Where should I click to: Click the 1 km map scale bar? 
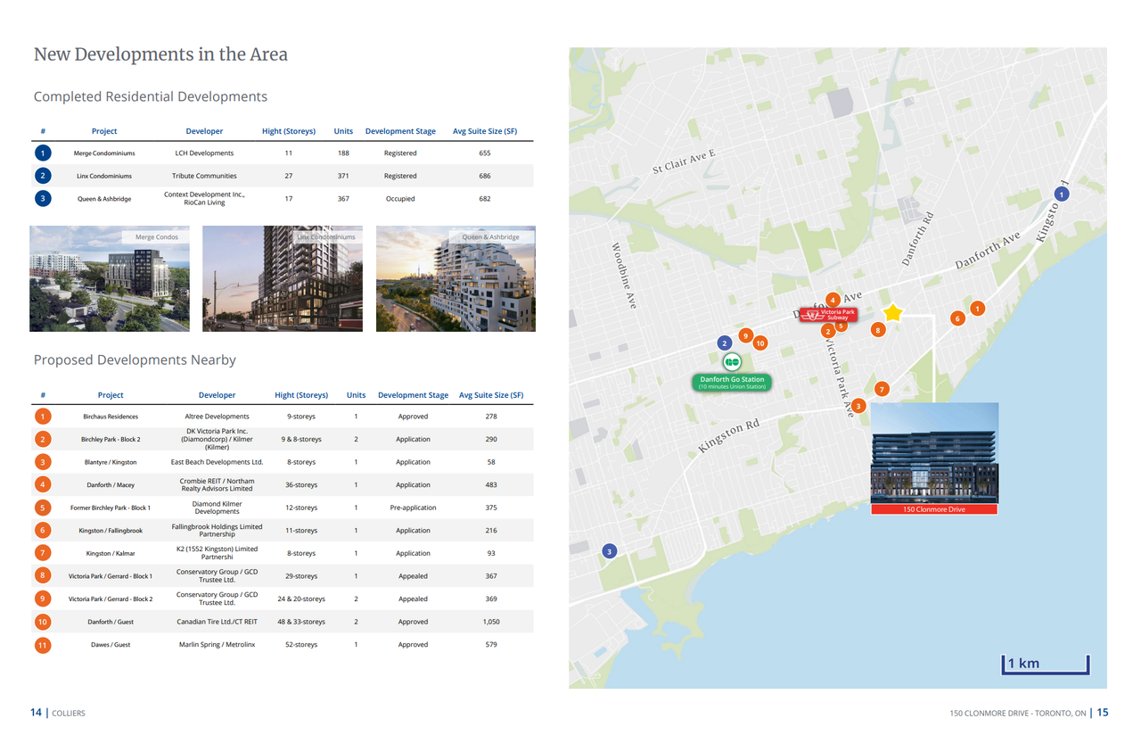[x=1045, y=664]
